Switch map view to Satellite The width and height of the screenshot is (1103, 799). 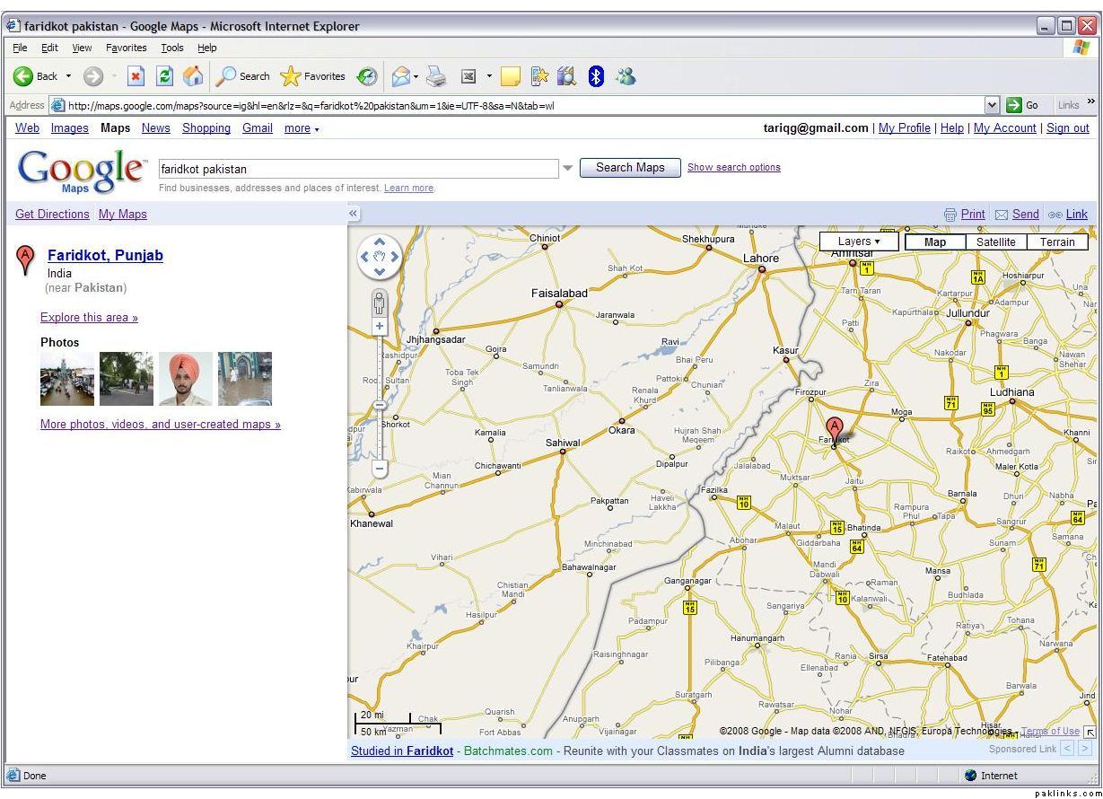(995, 241)
